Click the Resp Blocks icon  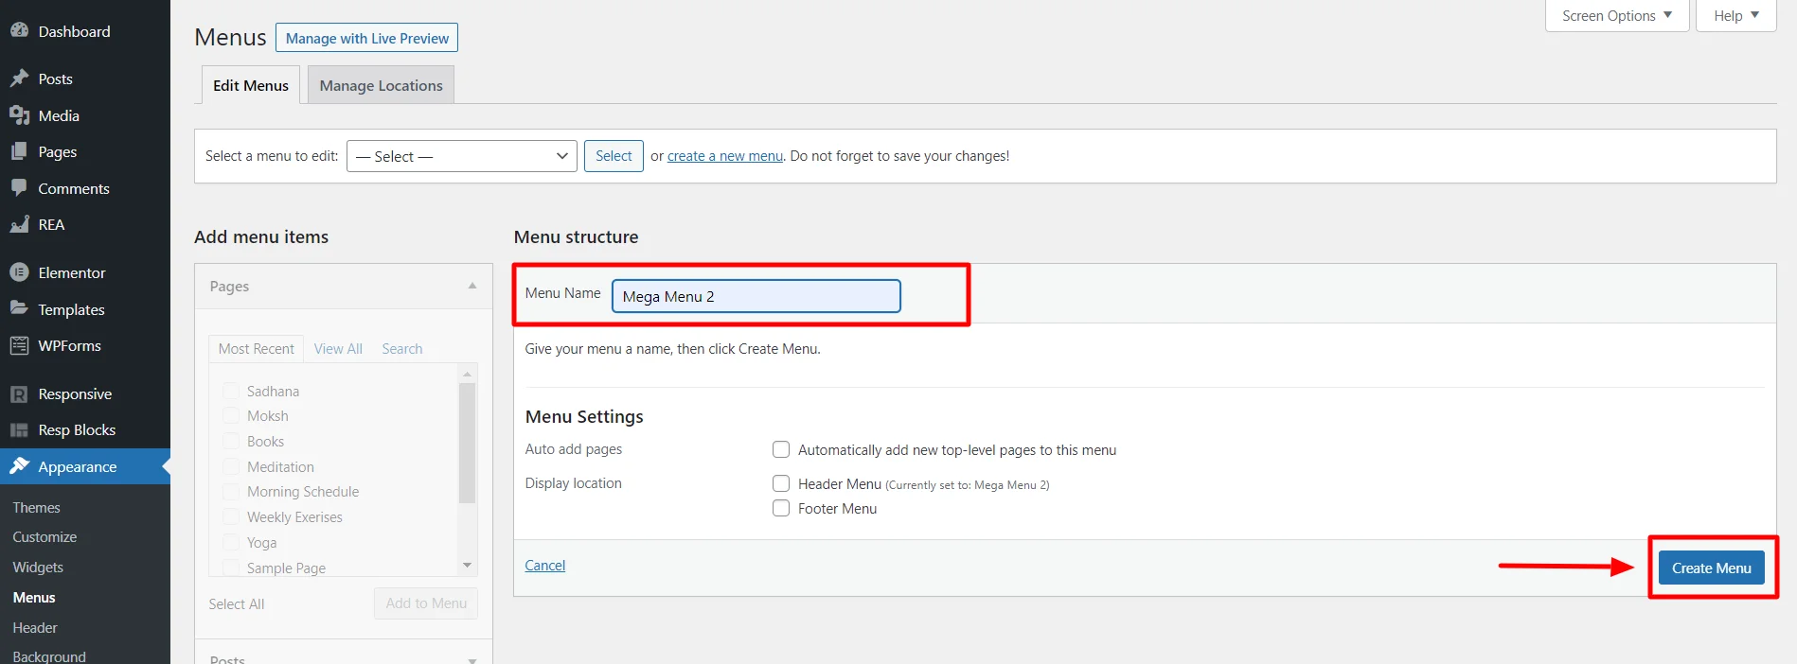tap(19, 429)
